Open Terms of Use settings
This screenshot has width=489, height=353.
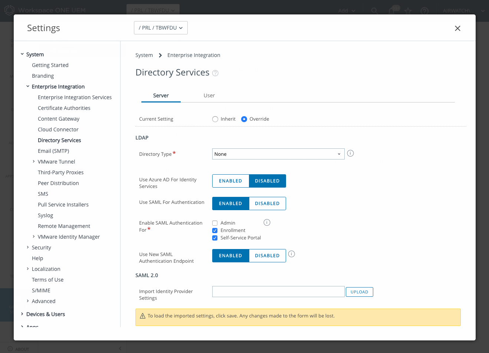point(47,280)
